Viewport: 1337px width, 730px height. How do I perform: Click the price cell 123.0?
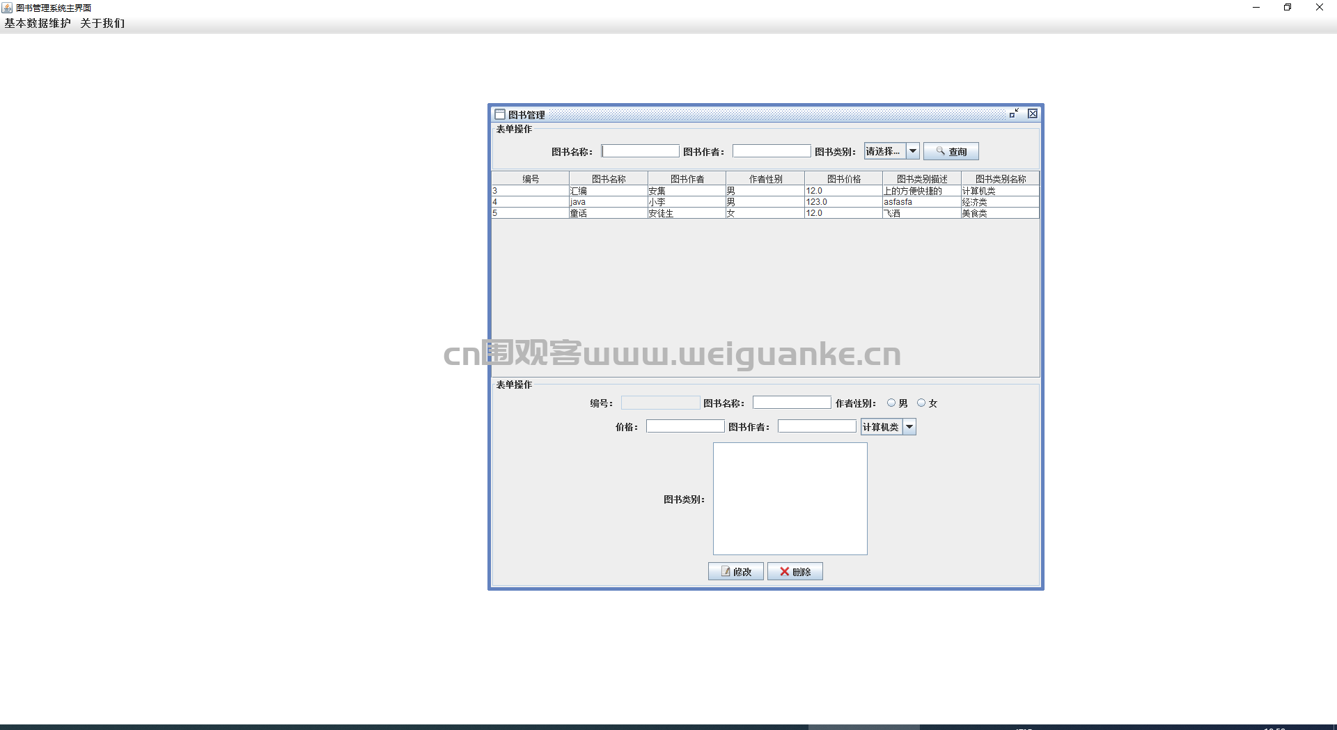point(844,201)
